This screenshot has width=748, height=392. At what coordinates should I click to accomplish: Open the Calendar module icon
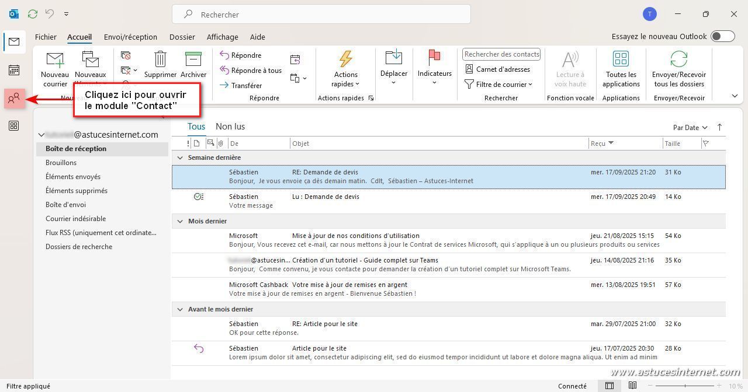(x=14, y=70)
